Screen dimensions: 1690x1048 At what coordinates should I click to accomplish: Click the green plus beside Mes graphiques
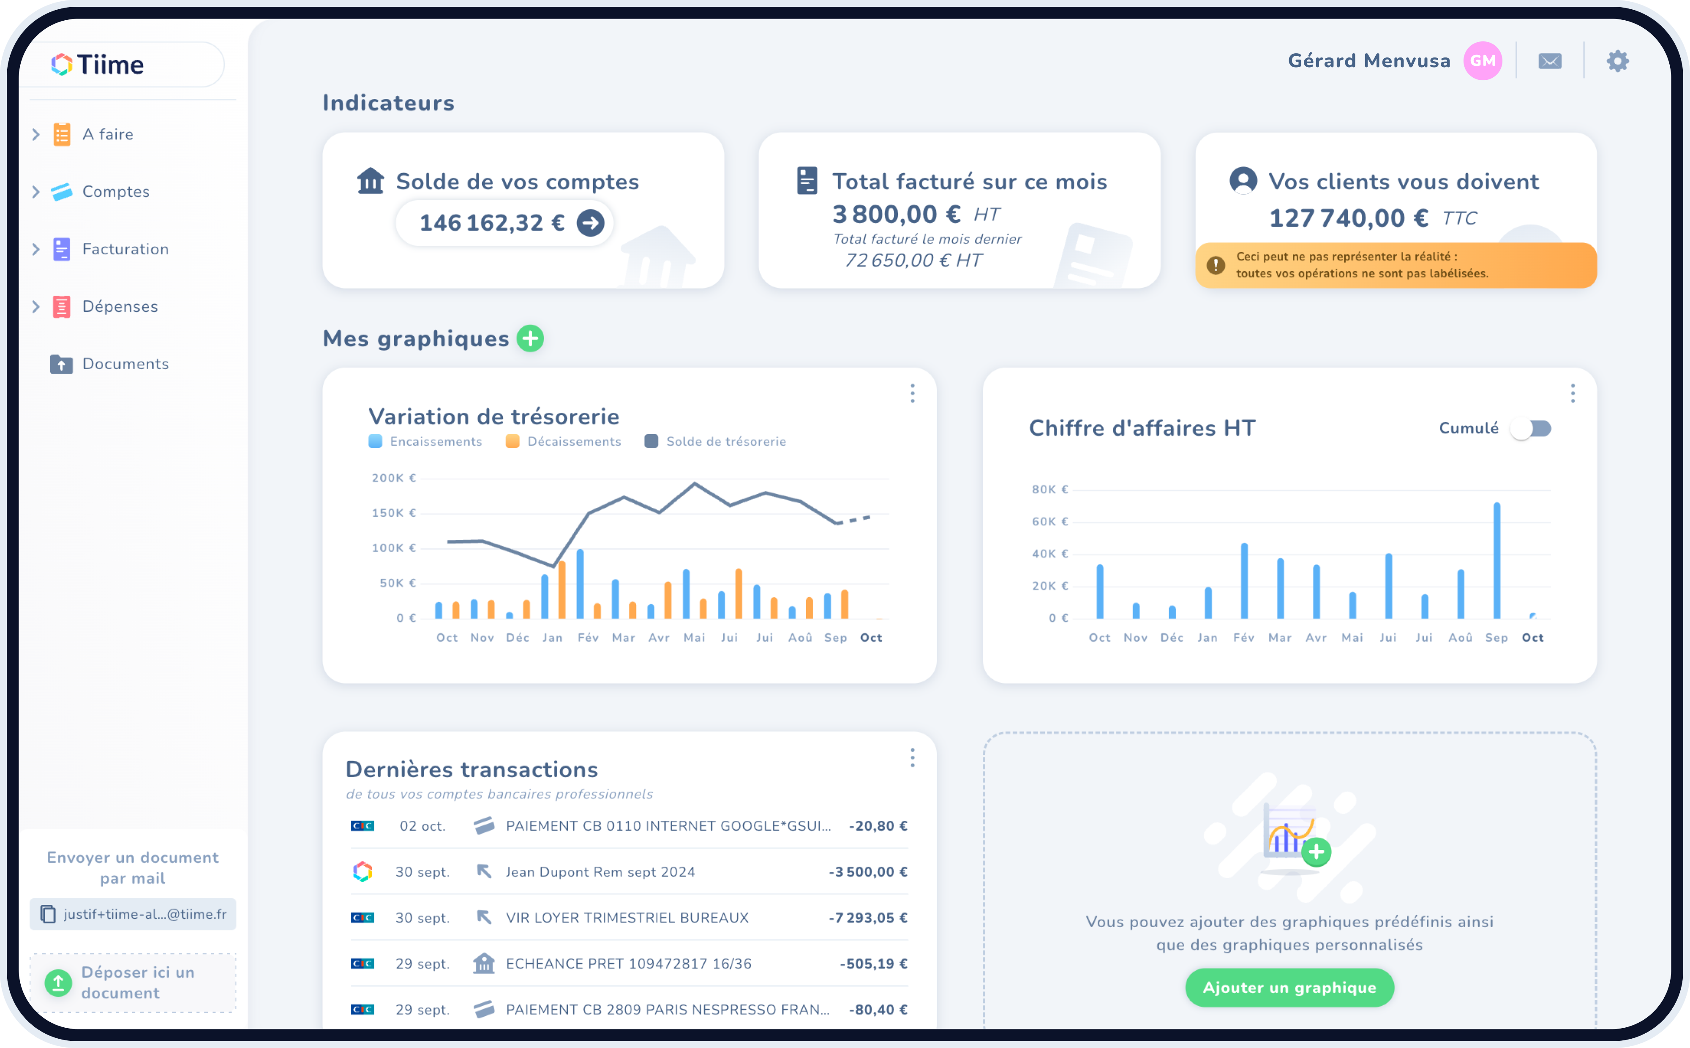[530, 338]
